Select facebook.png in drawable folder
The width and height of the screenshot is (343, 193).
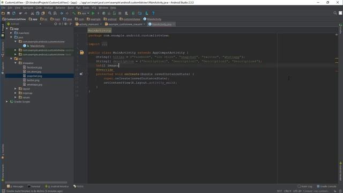[x=34, y=68]
